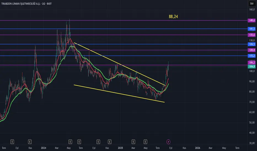This screenshot has width=257, height=151.
Task: Click the 70,00 price scale value
Action: 252,102
